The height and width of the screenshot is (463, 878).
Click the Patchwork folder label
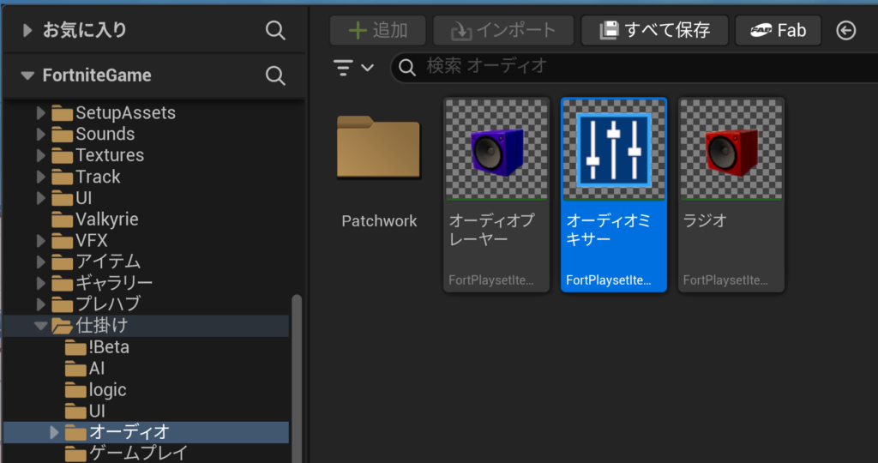(x=379, y=221)
